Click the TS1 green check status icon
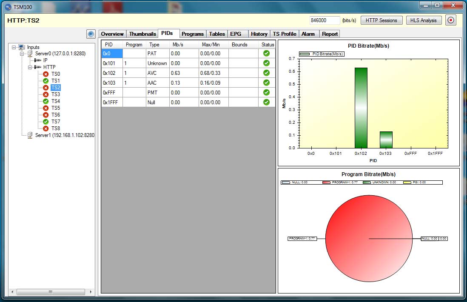Viewport: 467px width, 302px height. (46, 81)
